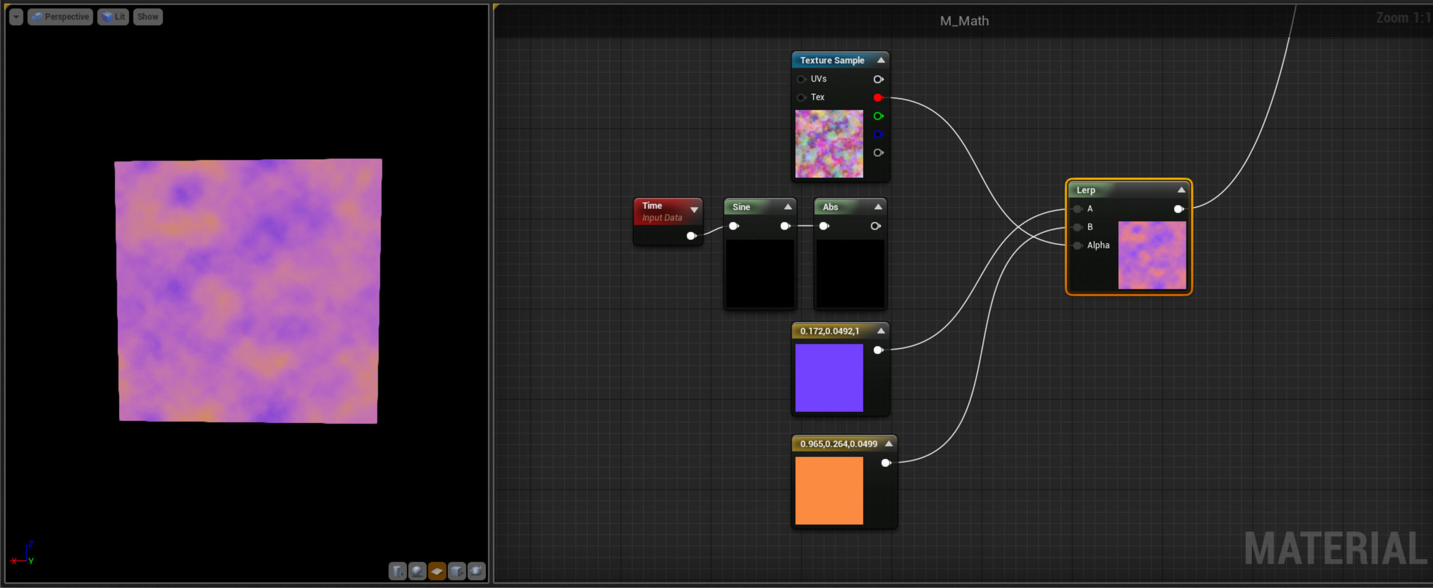This screenshot has height=588, width=1433.
Task: Select the orange color swatch
Action: click(x=829, y=491)
